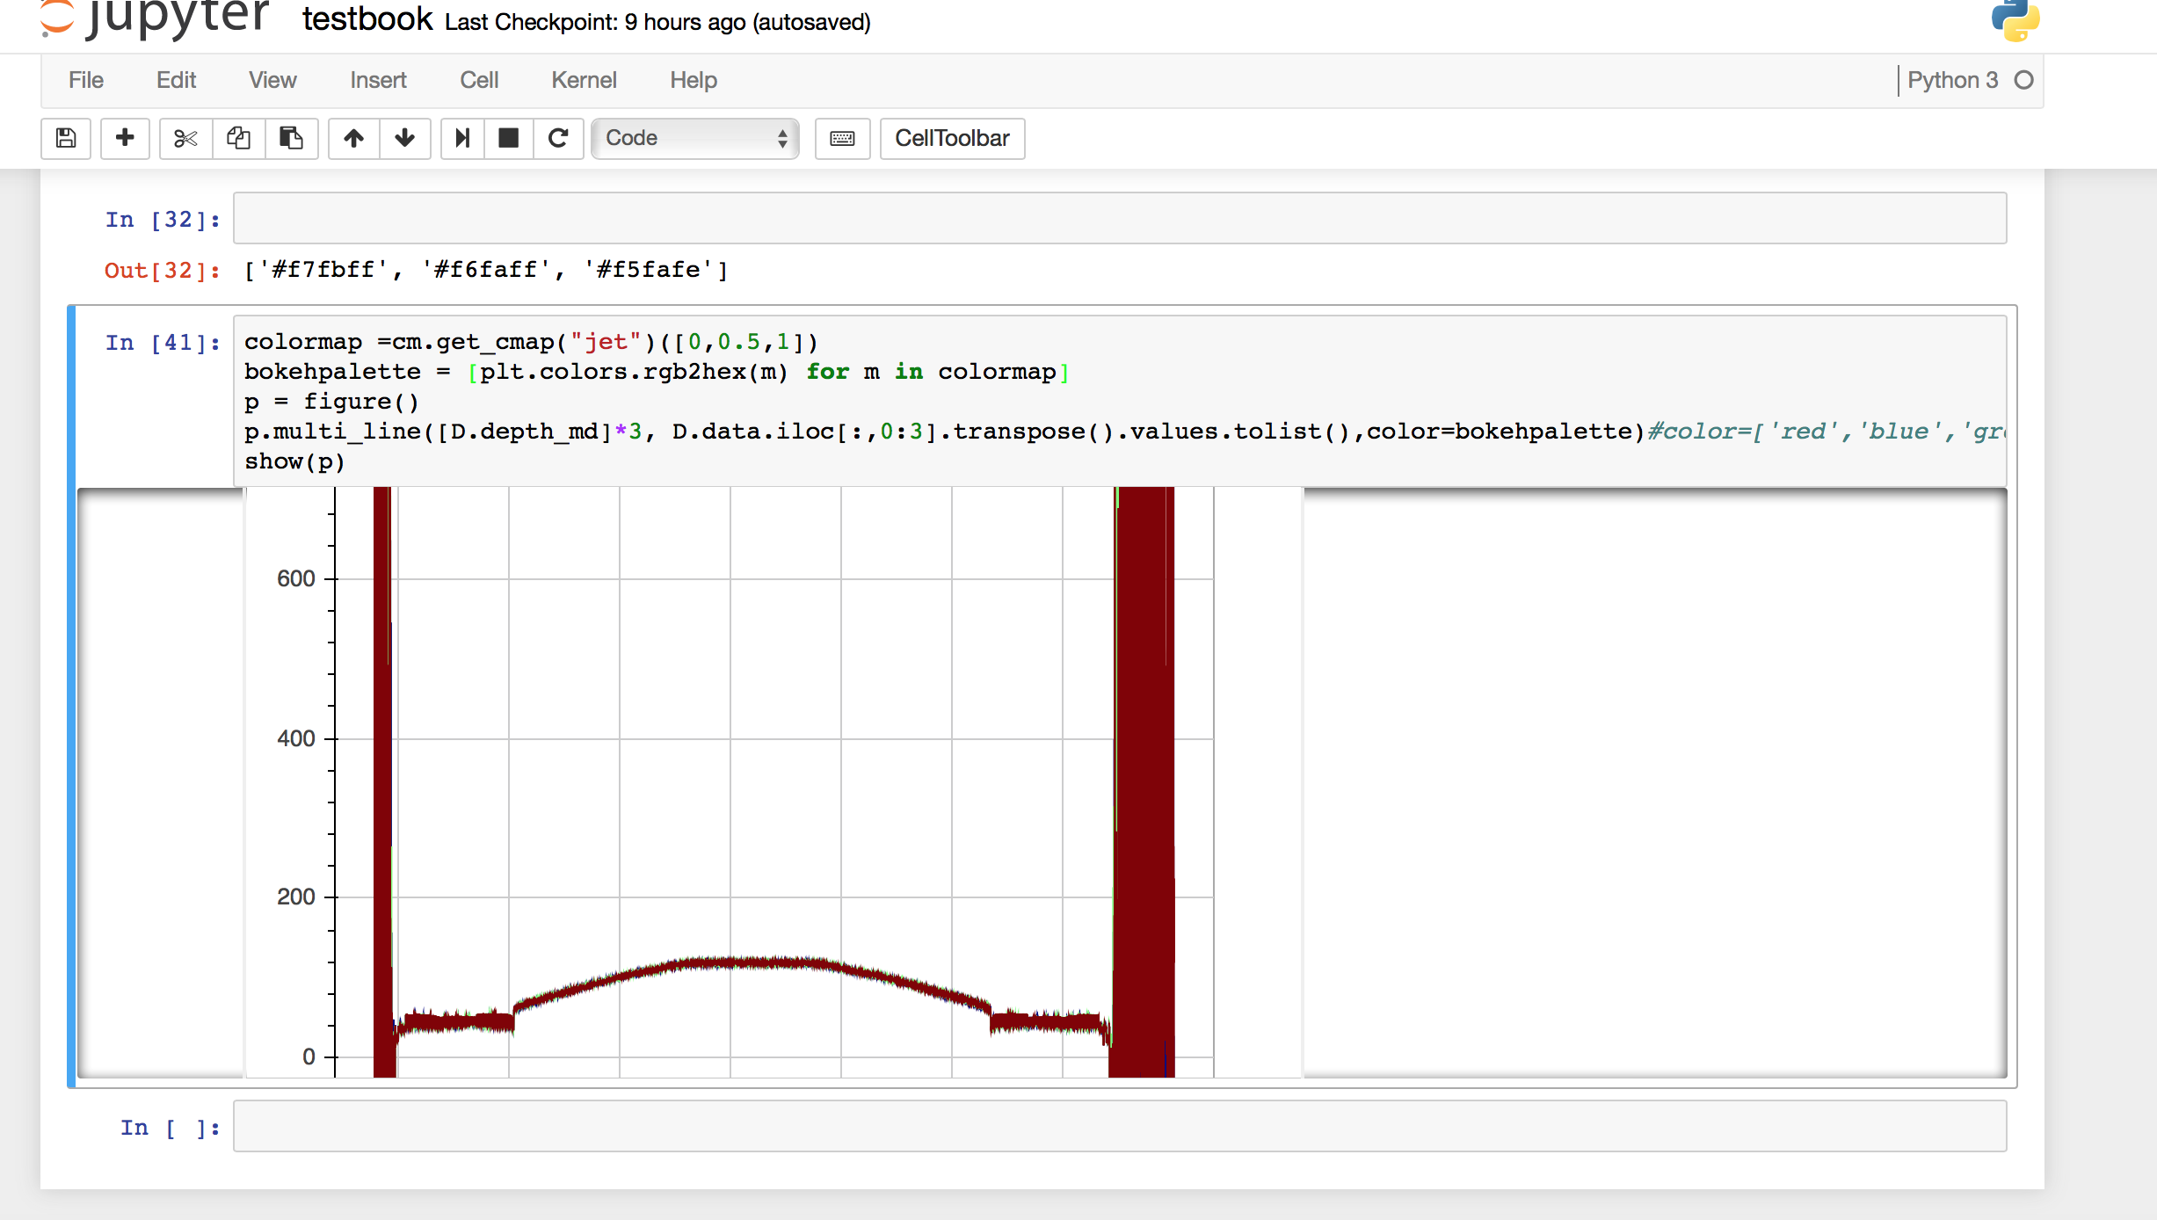The height and width of the screenshot is (1220, 2157).
Task: Click the In [32] prompt label
Action: 163,220
